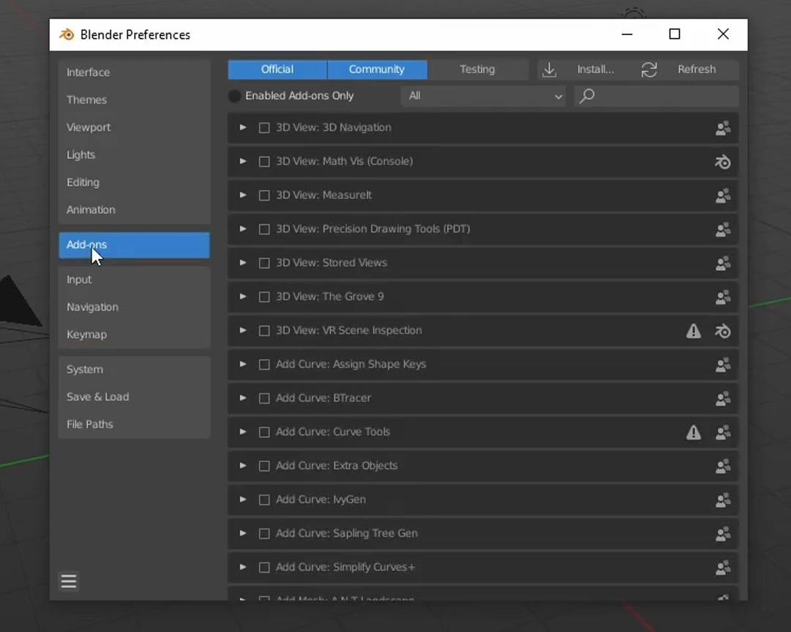This screenshot has width=791, height=632.
Task: Expand the 3D View: Stored Views entry
Action: coord(242,263)
